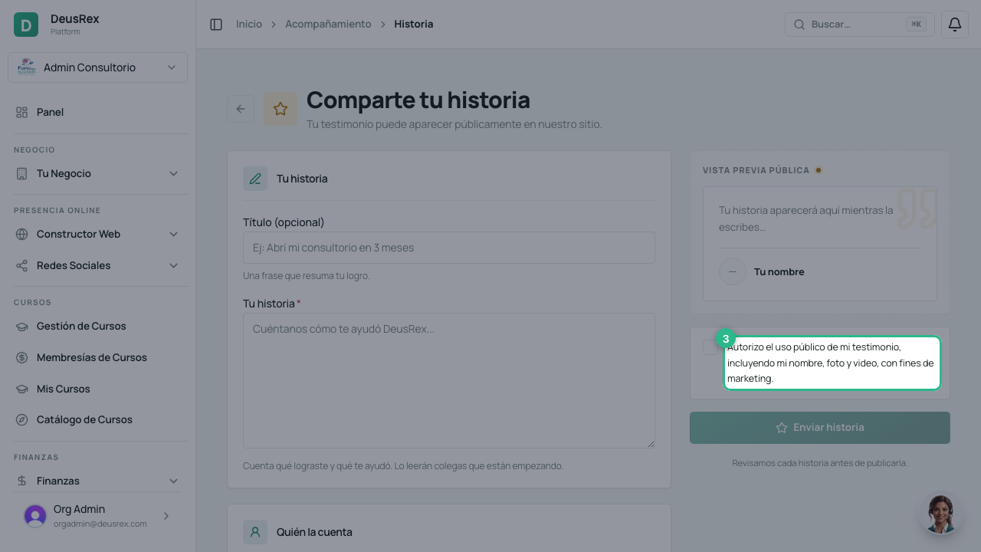
Task: Click the Membresías de Cursos dollar icon
Action: coord(21,357)
